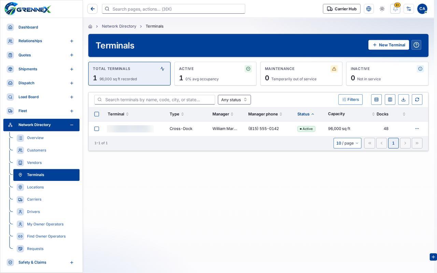Click the New Terminal button
Viewport: 437px width, 273px height.
[389, 45]
